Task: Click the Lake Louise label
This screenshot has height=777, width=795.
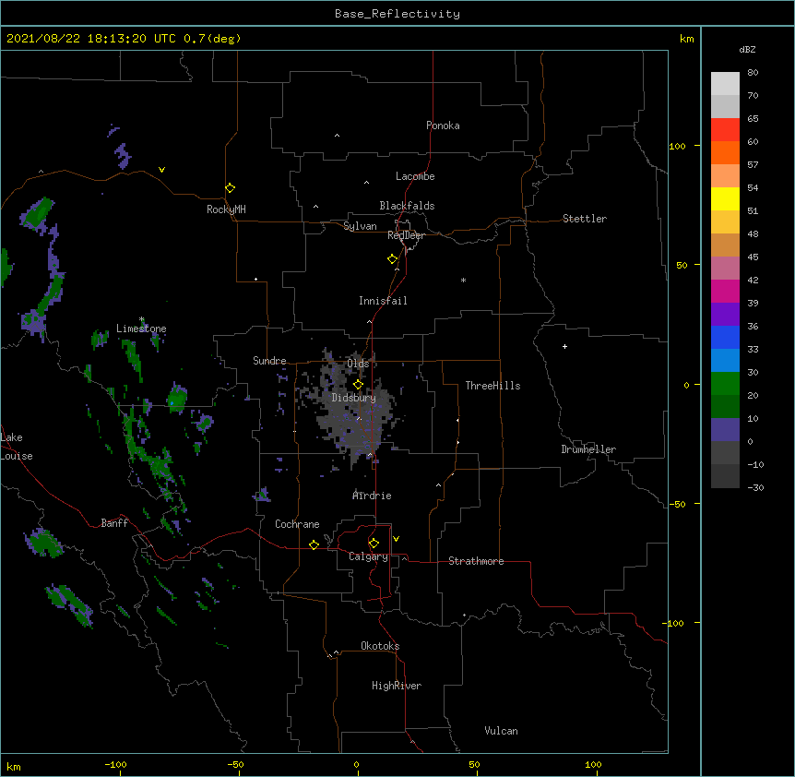Action: pyautogui.click(x=15, y=447)
